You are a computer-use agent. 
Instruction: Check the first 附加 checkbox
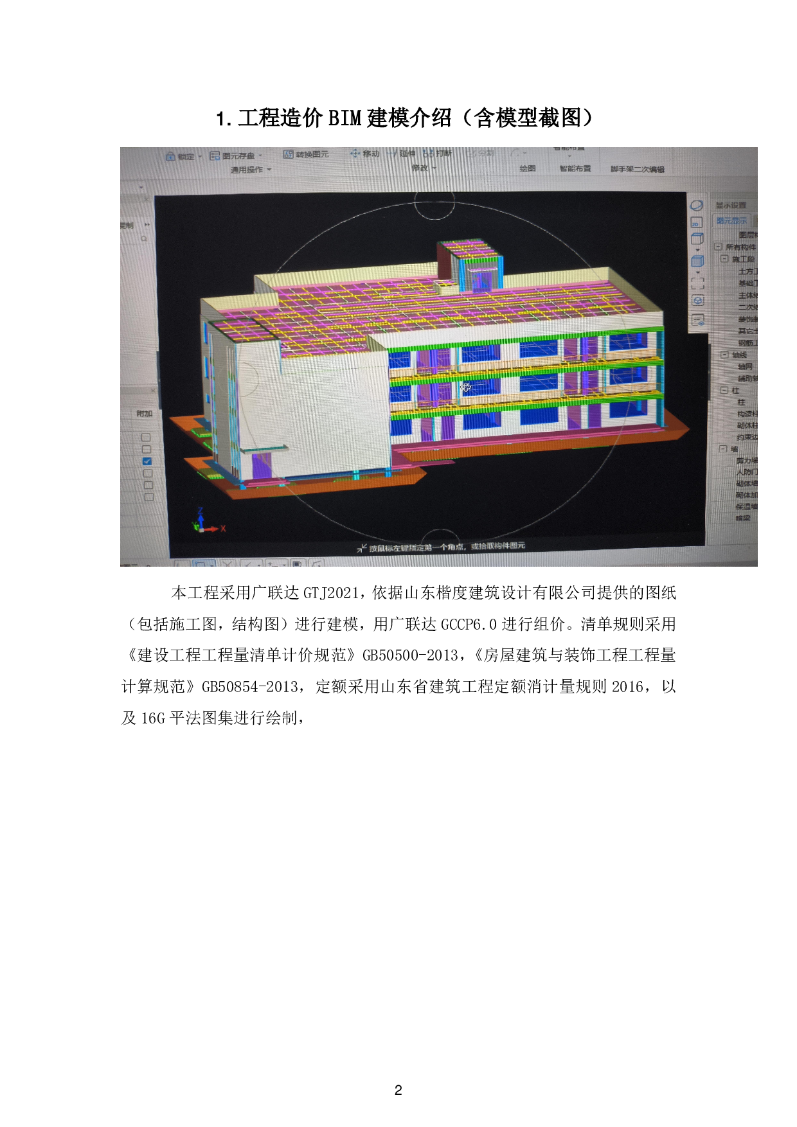click(146, 438)
